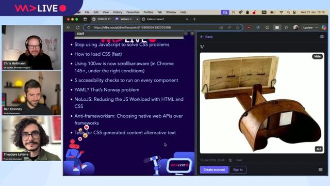
Task: Reload the page with the refresh icon
Action: 78,27
